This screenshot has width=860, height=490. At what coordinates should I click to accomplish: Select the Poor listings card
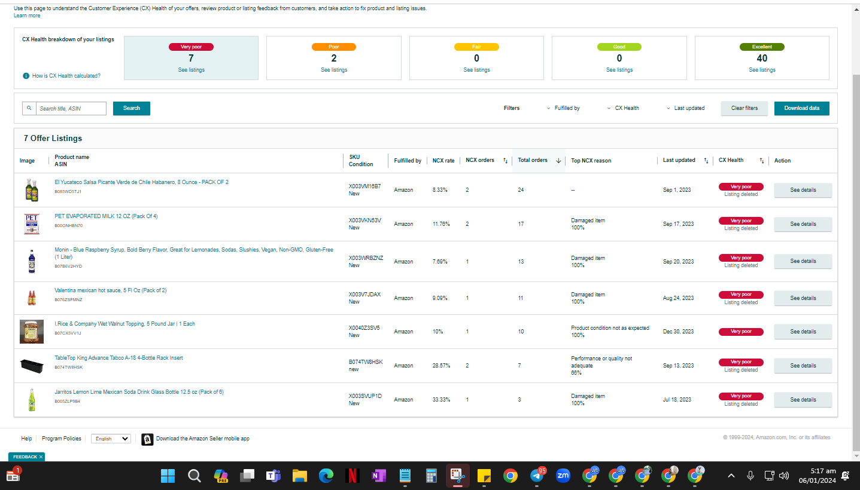tap(334, 58)
